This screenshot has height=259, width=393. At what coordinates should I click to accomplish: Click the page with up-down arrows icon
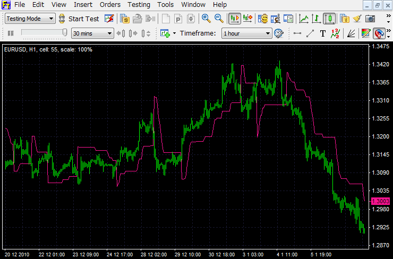(191, 19)
